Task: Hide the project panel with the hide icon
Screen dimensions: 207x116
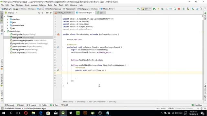Action: pyautogui.click(x=51, y=13)
